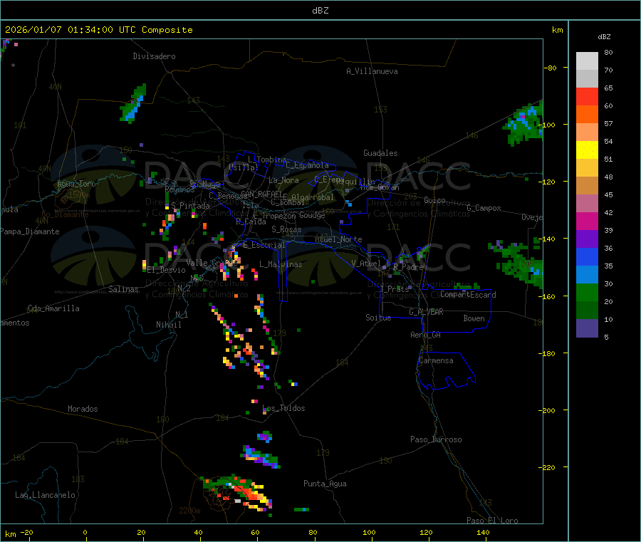Select the Guadales location label

[380, 153]
